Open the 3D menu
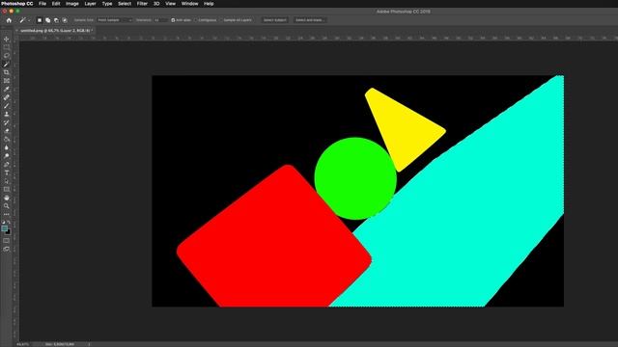Screen dimensions: 618x347 pos(156,4)
